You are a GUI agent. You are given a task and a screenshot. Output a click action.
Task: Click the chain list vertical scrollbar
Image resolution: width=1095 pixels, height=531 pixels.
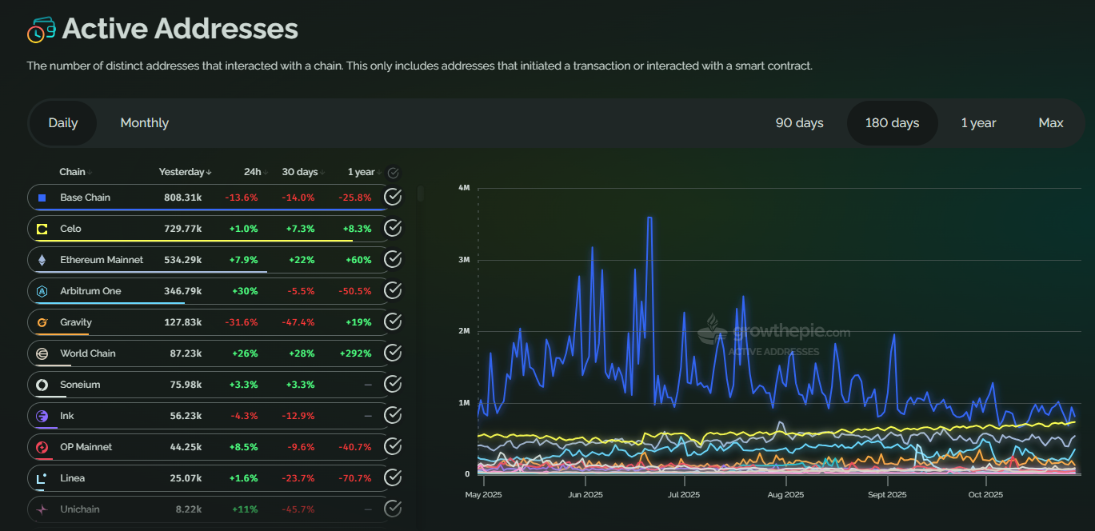pos(421,194)
